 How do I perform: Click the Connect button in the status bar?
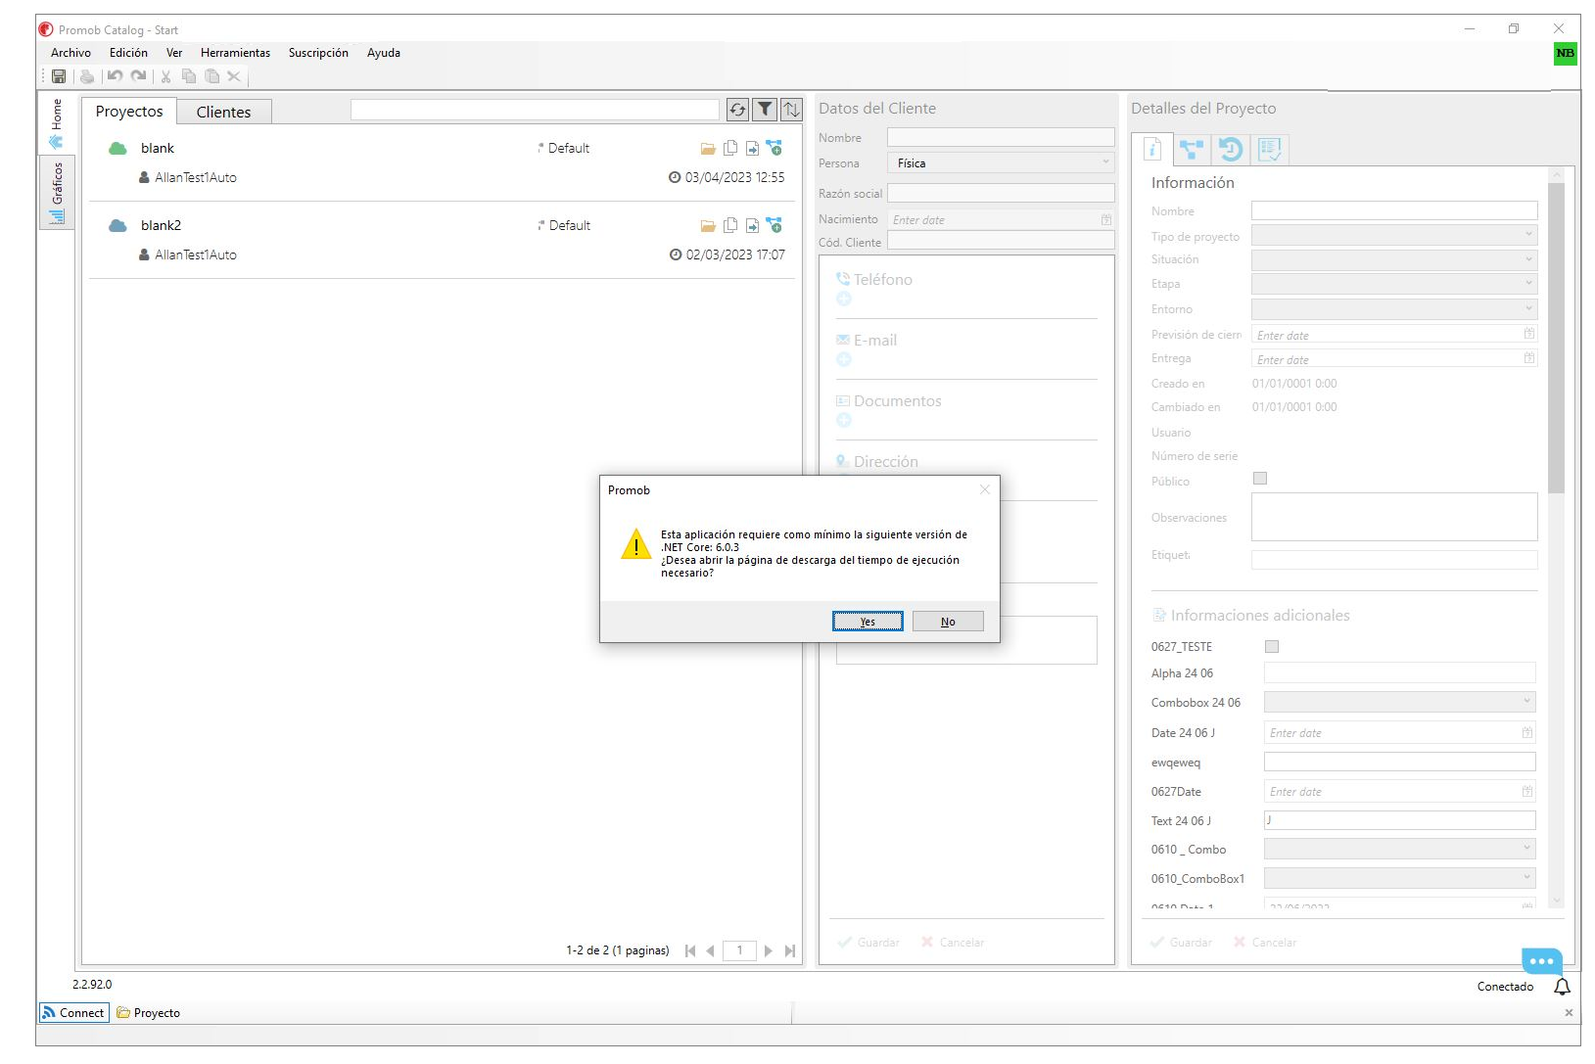point(73,1013)
